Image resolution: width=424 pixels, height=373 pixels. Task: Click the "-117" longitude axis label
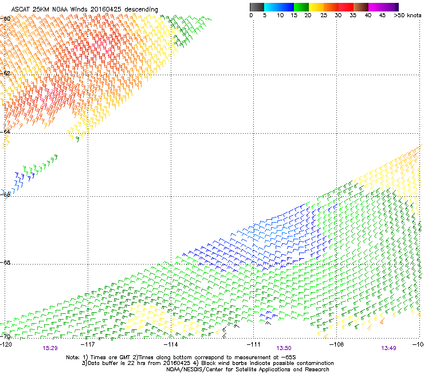pos(88,344)
